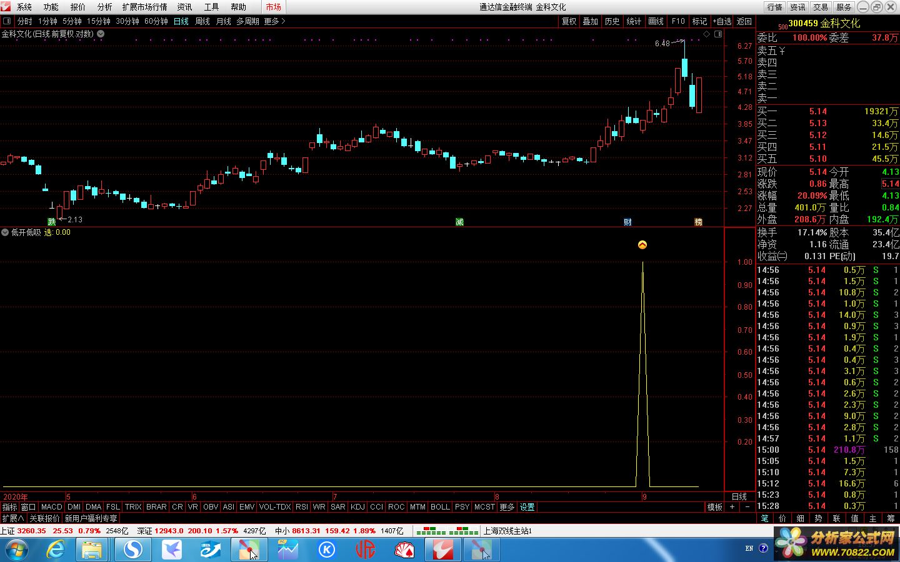The image size is (900, 562).
Task: Click the 减 event marker on chart
Action: pos(459,222)
